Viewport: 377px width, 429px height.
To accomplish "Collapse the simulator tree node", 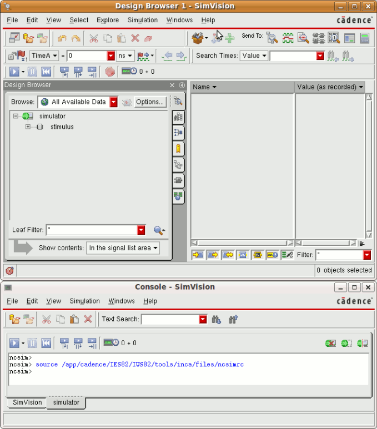I will pyautogui.click(x=16, y=116).
